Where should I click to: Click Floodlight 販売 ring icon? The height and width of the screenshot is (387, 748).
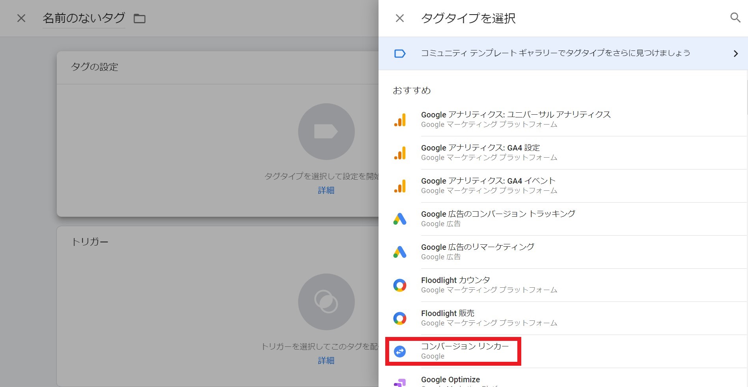pyautogui.click(x=400, y=318)
